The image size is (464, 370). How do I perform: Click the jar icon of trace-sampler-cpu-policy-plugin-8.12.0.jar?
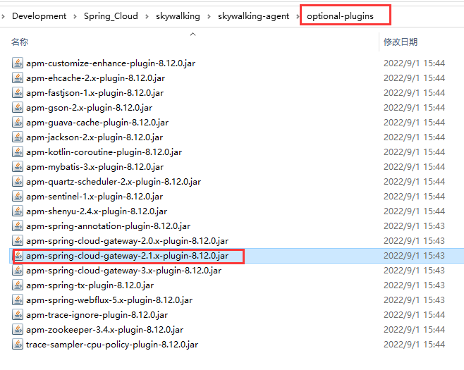coord(18,344)
